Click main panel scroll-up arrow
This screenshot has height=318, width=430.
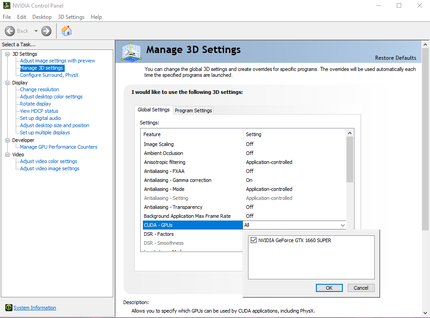click(425, 44)
